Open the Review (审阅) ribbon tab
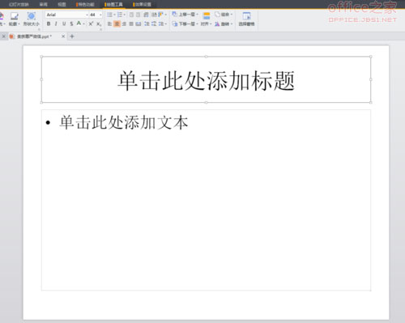 coord(43,4)
